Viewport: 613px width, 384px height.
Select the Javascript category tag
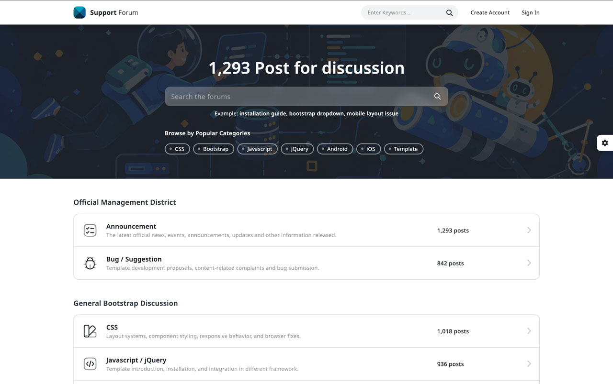257,149
